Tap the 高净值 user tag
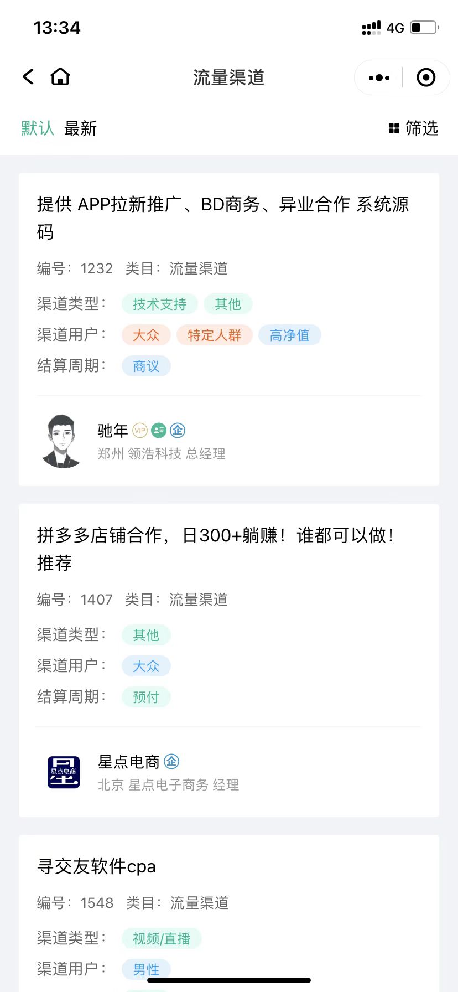Viewport: 458px width, 992px height. [289, 335]
